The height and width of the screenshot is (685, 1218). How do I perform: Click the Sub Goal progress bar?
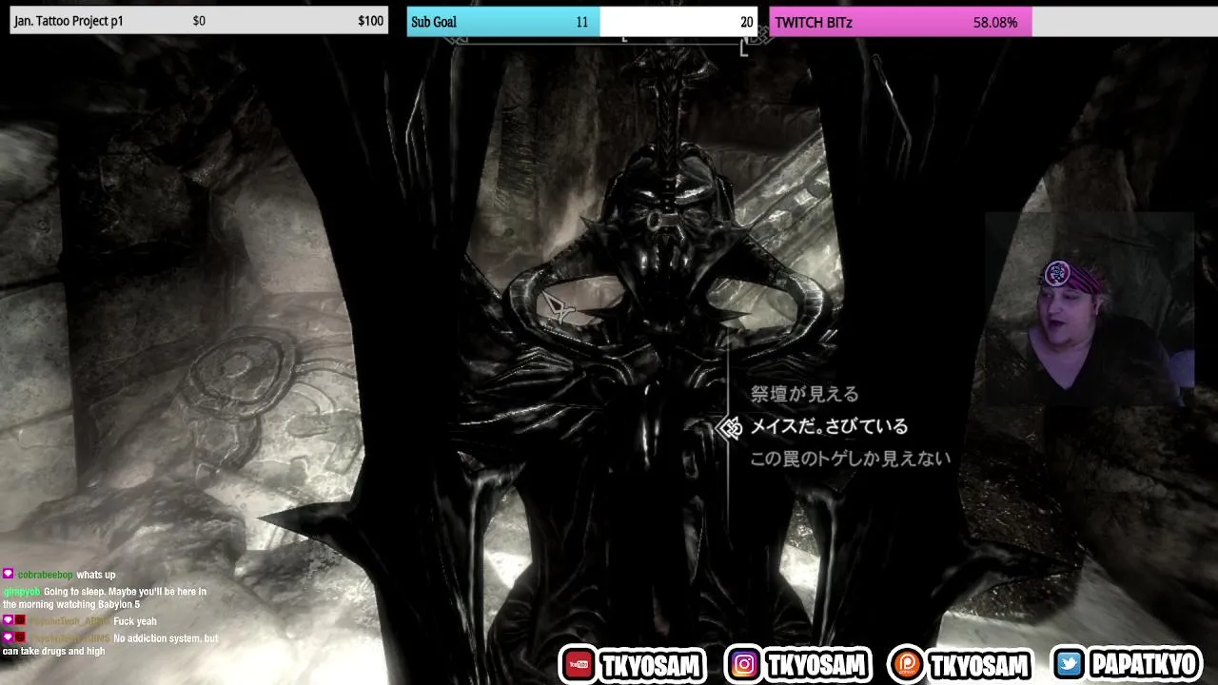point(581,22)
